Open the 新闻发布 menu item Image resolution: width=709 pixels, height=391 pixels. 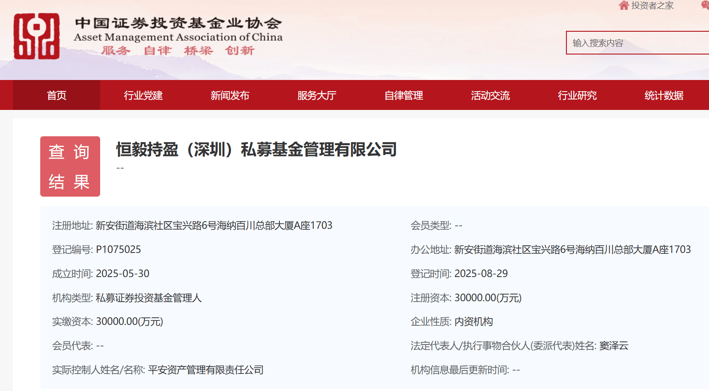coord(230,95)
